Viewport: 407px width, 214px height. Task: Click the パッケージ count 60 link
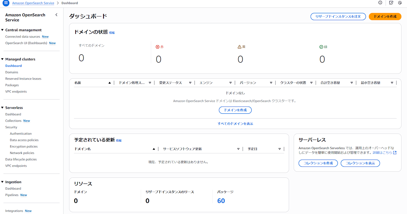(x=221, y=201)
